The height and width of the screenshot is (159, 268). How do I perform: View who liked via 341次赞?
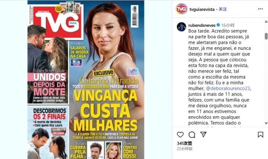(x=184, y=143)
